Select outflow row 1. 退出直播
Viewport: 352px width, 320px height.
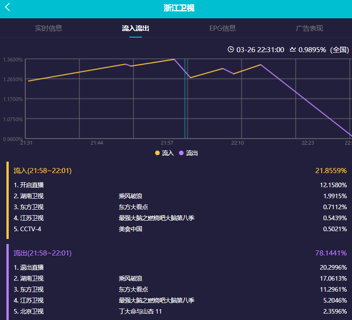(180, 267)
